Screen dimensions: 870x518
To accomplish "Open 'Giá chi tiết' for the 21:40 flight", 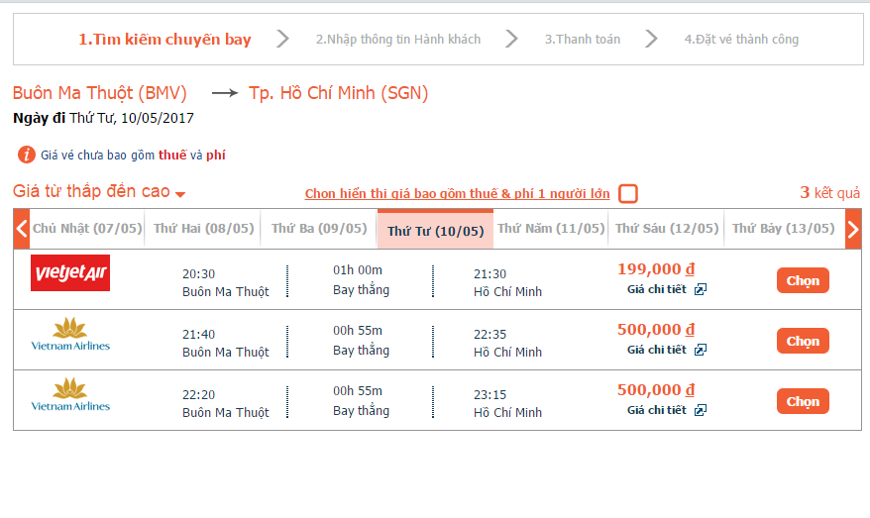I will pyautogui.click(x=657, y=350).
